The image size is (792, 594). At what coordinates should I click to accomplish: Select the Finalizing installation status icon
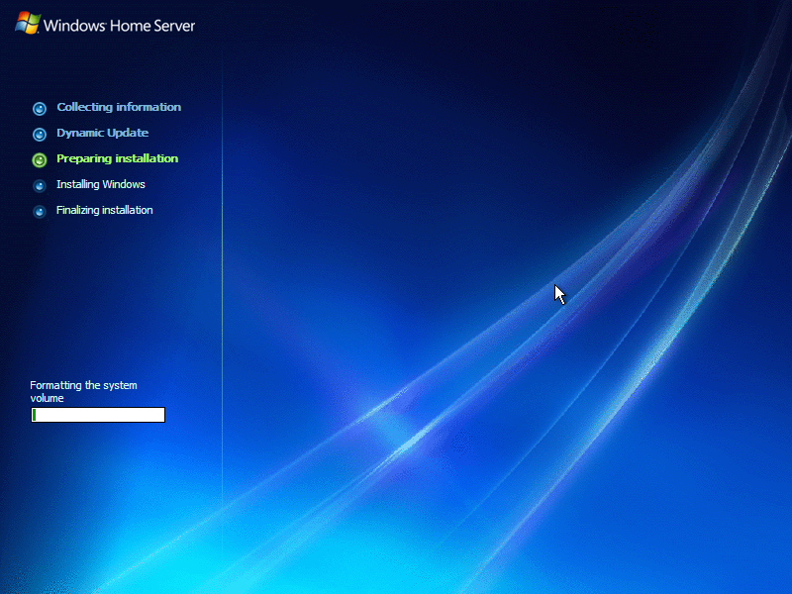40,211
